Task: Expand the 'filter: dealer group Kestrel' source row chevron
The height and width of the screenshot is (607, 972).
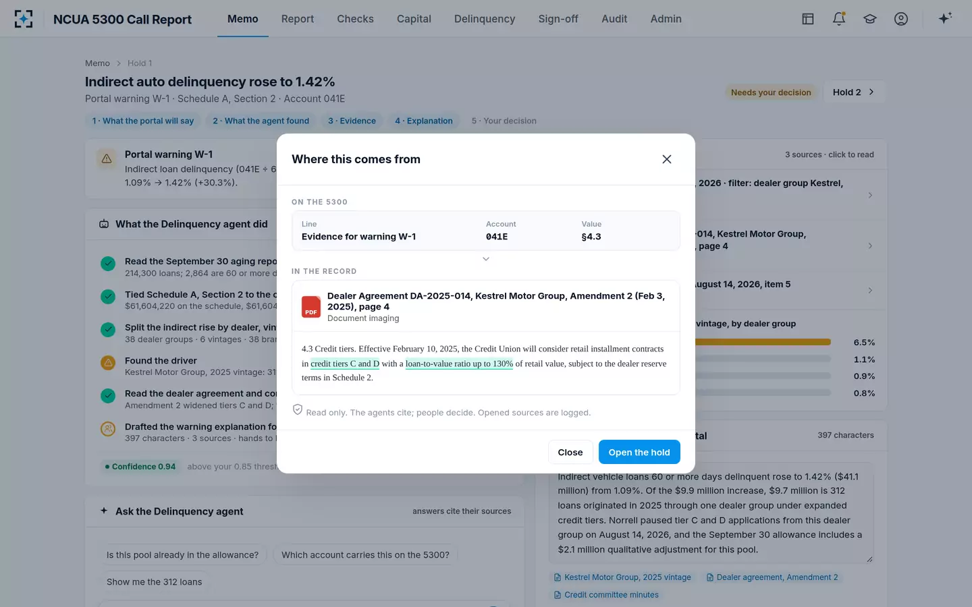Action: 870,195
